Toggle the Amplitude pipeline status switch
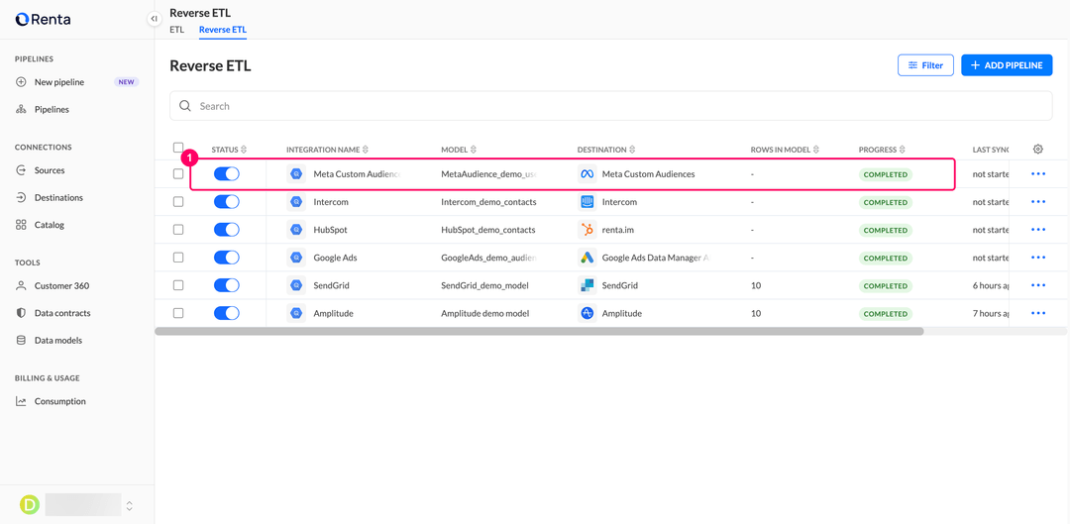This screenshot has height=524, width=1070. (227, 313)
